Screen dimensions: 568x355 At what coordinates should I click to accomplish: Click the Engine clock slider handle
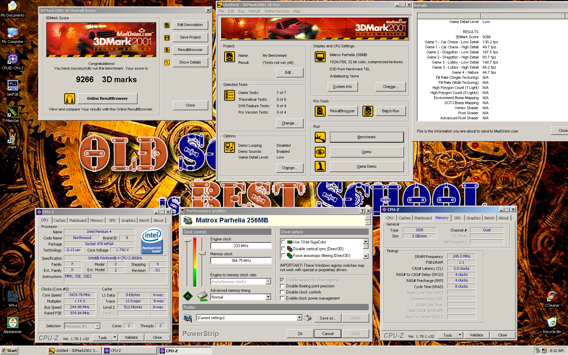188,240
